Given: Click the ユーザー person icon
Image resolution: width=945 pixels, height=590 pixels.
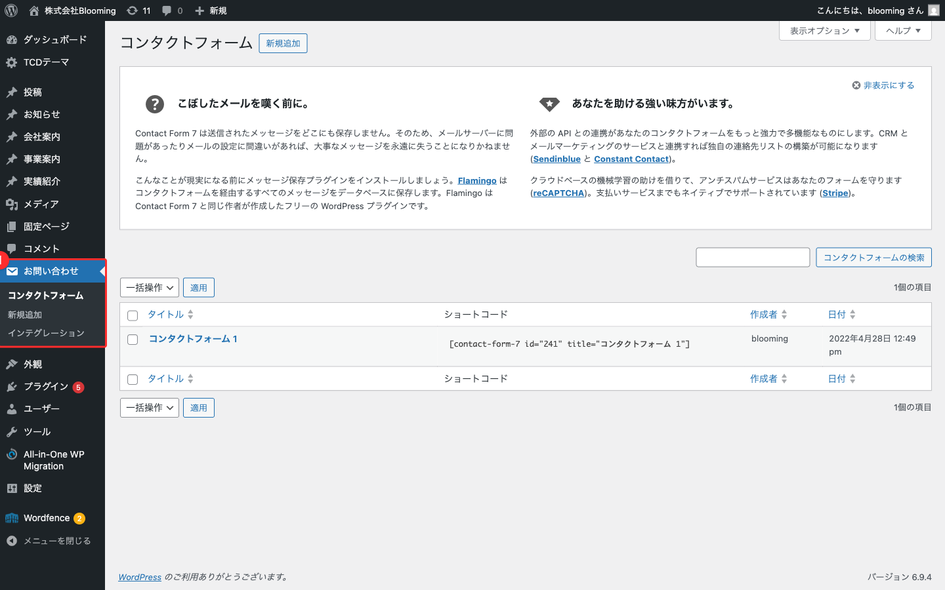Looking at the screenshot, I should (12, 409).
